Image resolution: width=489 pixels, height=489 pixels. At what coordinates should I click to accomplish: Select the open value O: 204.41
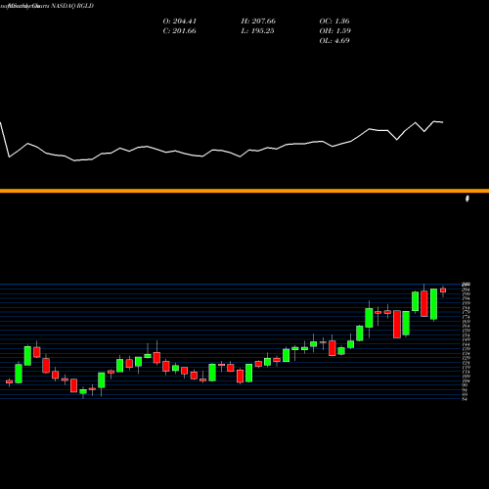[180, 22]
